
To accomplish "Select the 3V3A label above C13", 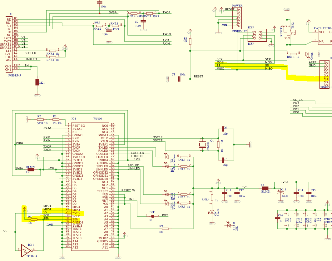I will 285,182.
